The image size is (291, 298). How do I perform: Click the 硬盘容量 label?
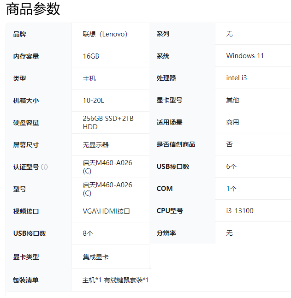click(x=26, y=123)
